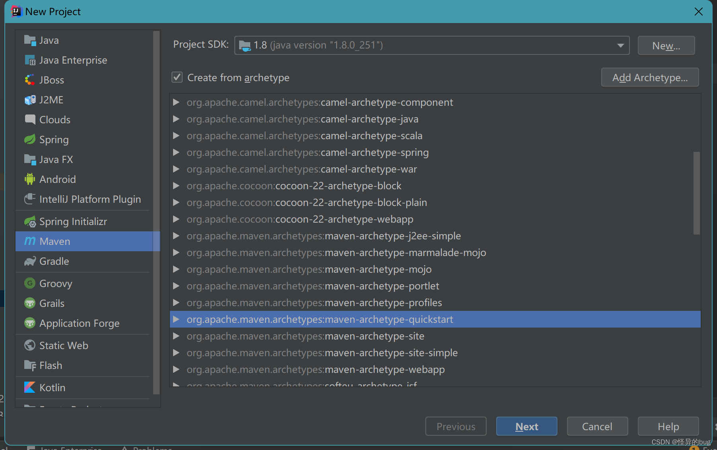Click the Previous button
The height and width of the screenshot is (450, 717).
tap(456, 426)
